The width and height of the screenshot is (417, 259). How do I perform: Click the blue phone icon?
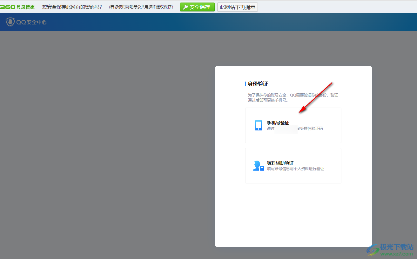pos(259,125)
